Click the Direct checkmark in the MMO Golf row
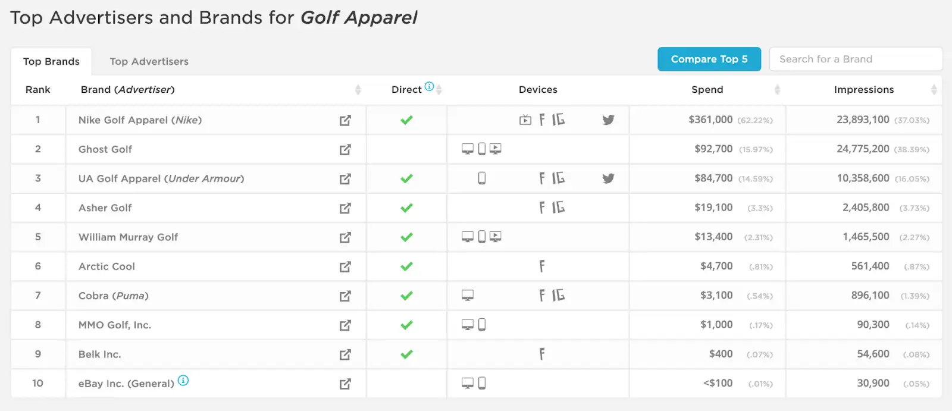This screenshot has height=411, width=952. (x=406, y=325)
